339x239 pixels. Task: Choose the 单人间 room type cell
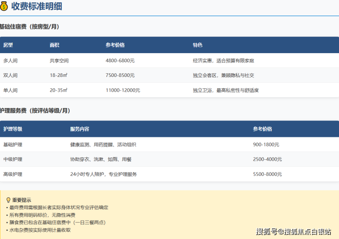click(11, 91)
